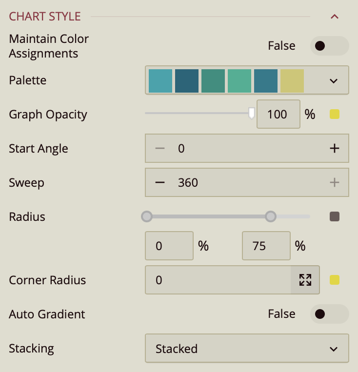Increase Start Angle with plus button

pyautogui.click(x=334, y=148)
